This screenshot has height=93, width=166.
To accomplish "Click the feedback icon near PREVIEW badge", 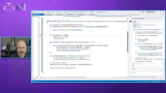I will (x=141, y=12).
